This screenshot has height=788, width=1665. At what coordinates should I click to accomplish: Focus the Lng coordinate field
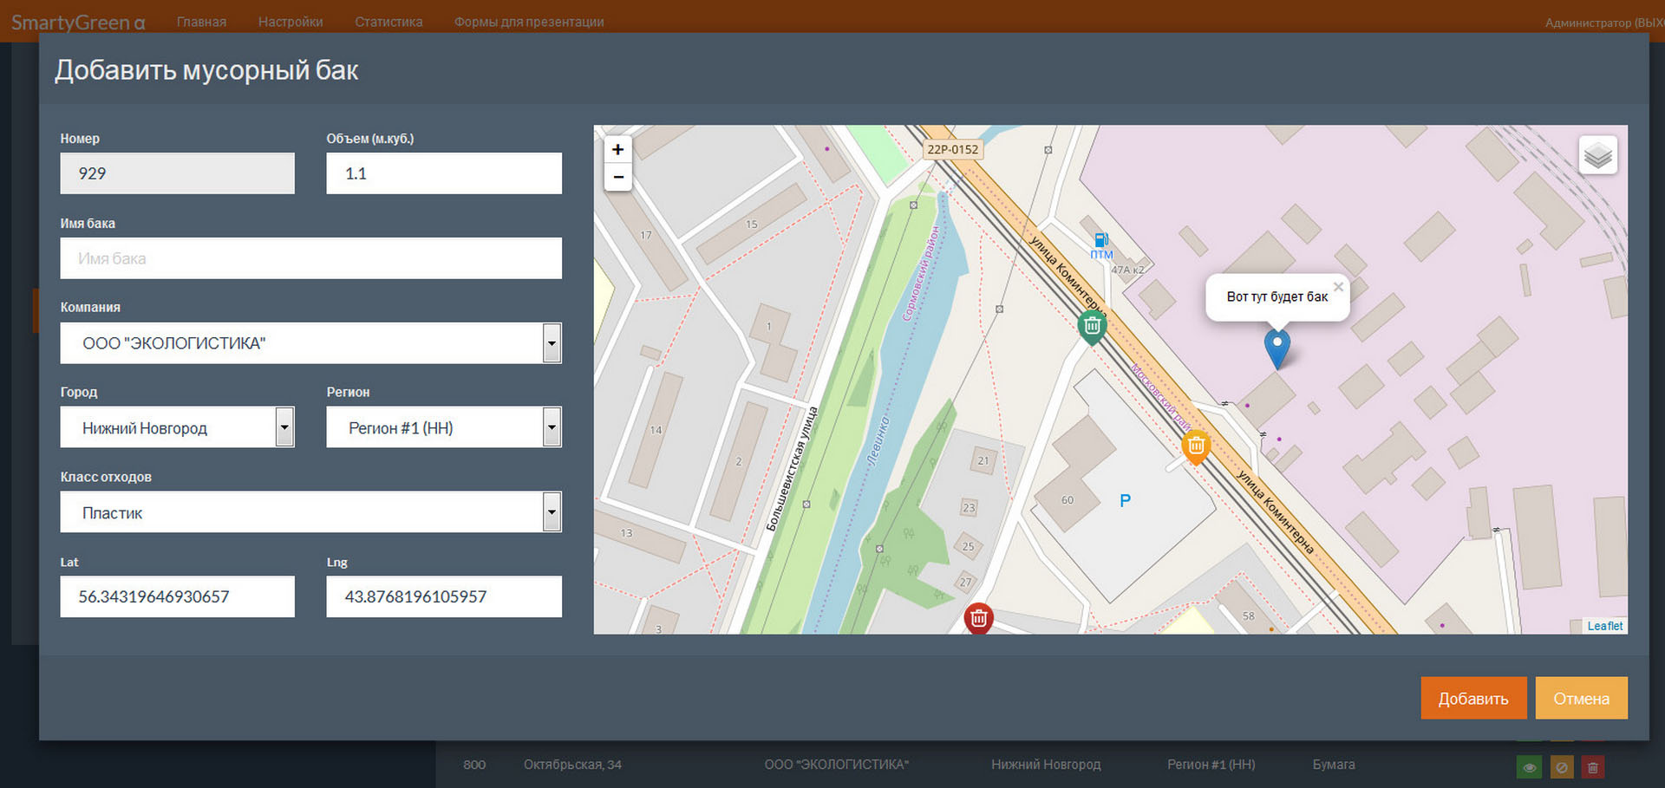pos(444,596)
